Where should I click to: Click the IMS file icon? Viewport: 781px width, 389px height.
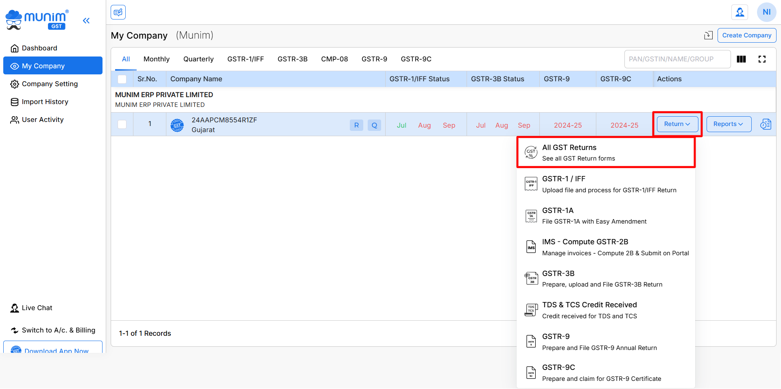531,247
